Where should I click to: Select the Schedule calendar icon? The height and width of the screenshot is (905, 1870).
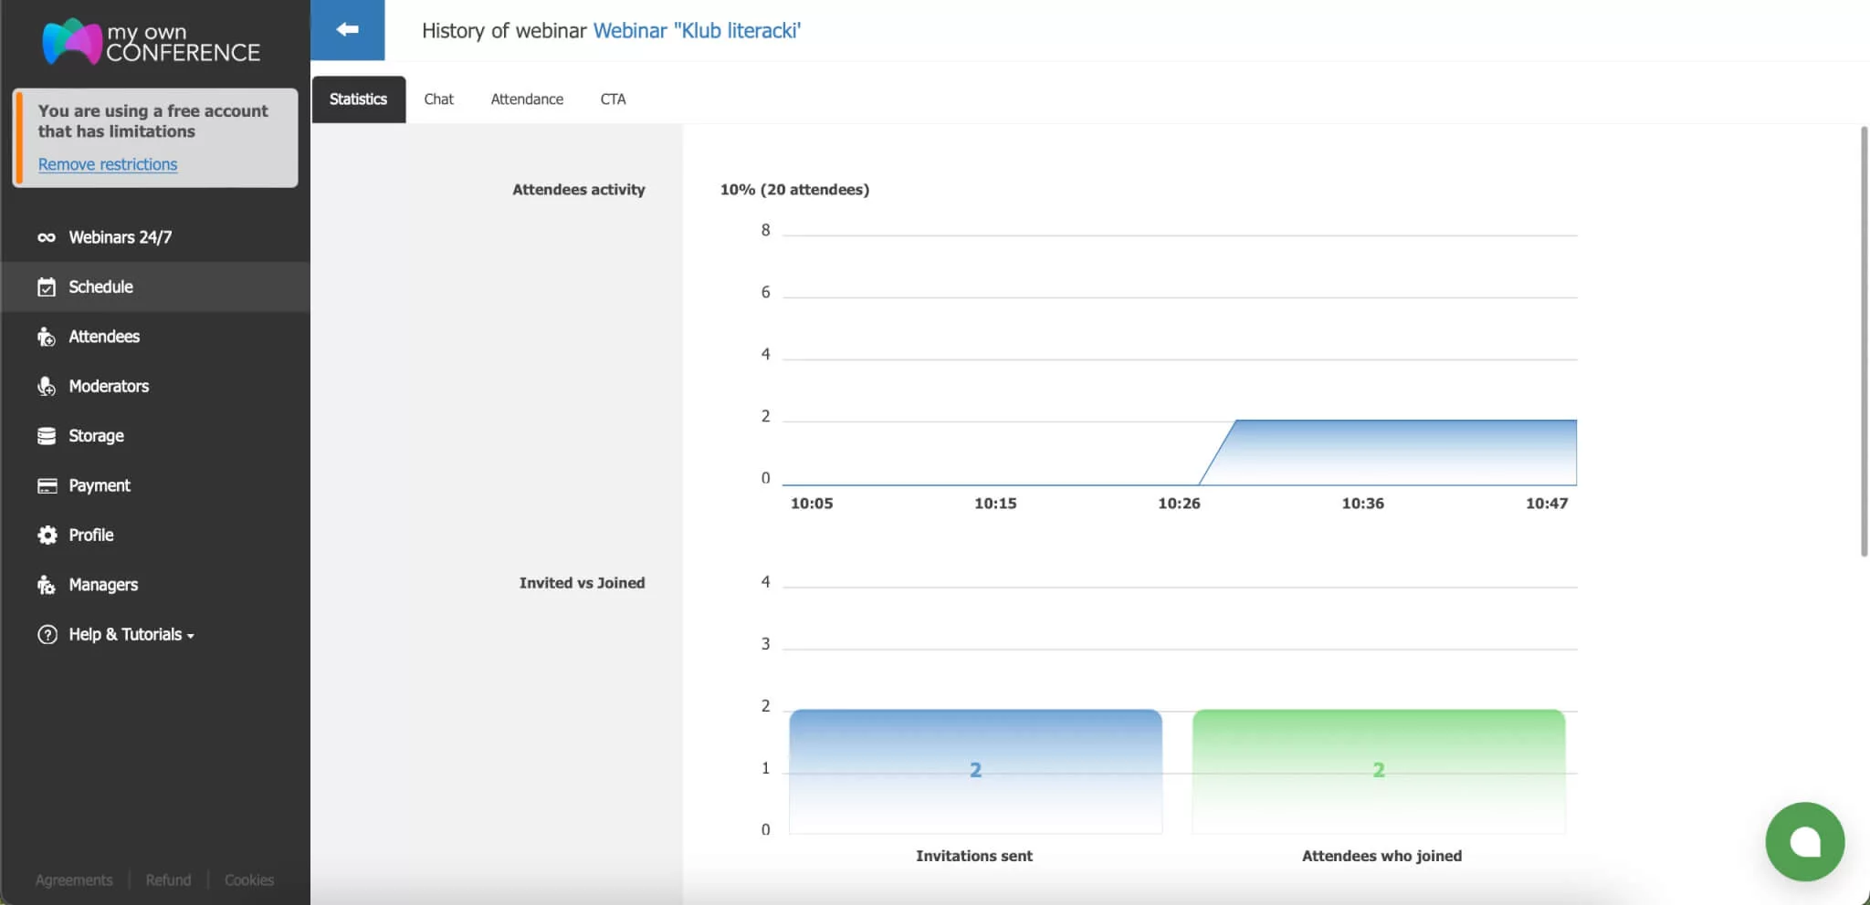tap(47, 286)
